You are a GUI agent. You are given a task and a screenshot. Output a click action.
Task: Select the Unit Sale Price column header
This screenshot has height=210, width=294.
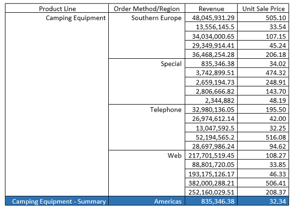pos(265,9)
